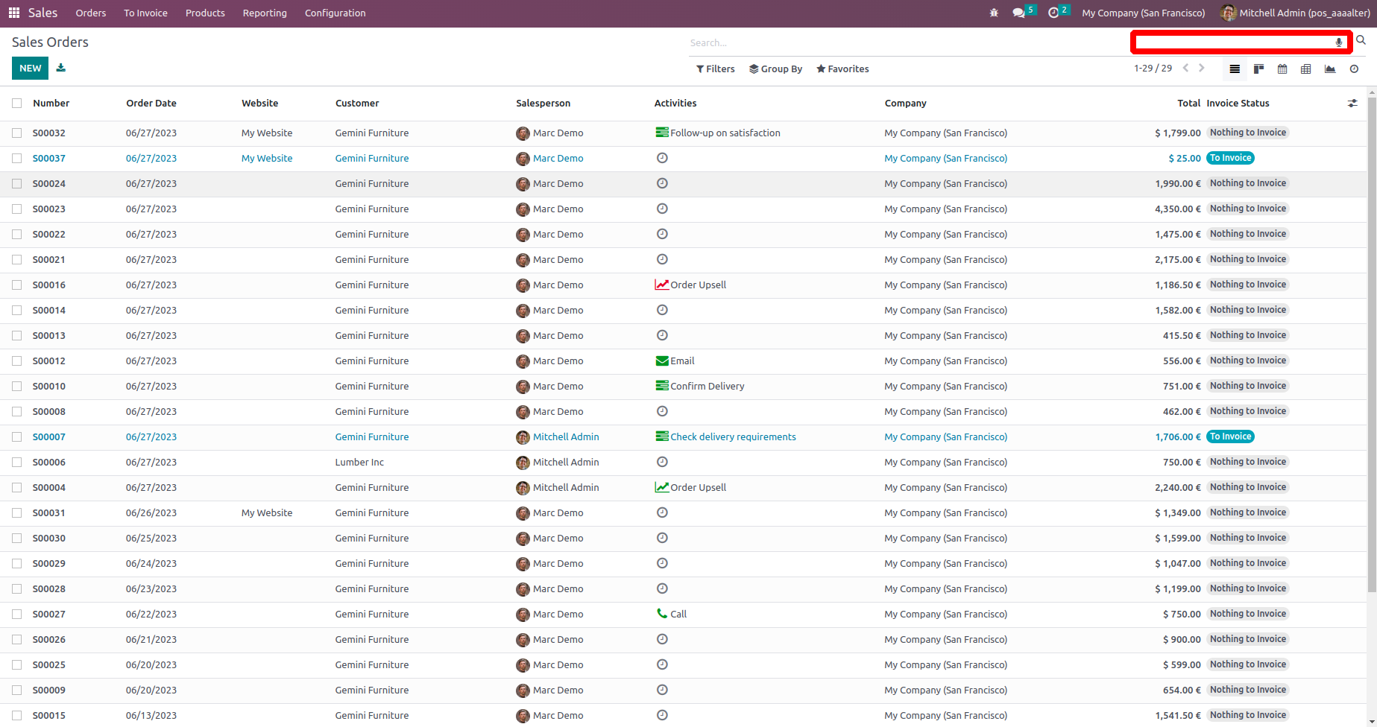Click the Order Upsell icon for S00016
The image size is (1377, 727).
pyautogui.click(x=661, y=285)
